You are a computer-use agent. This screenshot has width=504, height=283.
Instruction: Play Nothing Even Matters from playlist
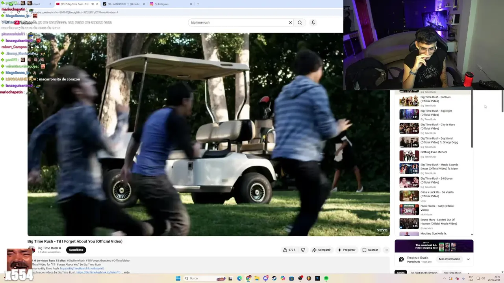pyautogui.click(x=435, y=155)
